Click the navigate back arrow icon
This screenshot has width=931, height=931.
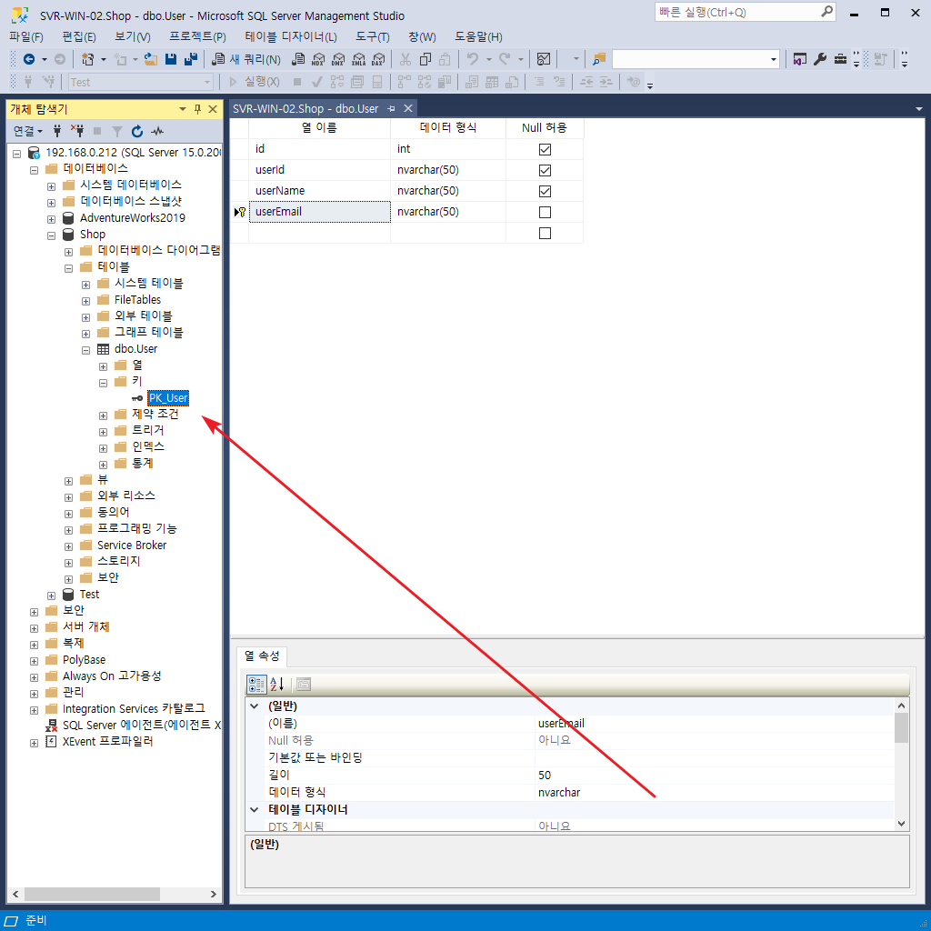(28, 59)
